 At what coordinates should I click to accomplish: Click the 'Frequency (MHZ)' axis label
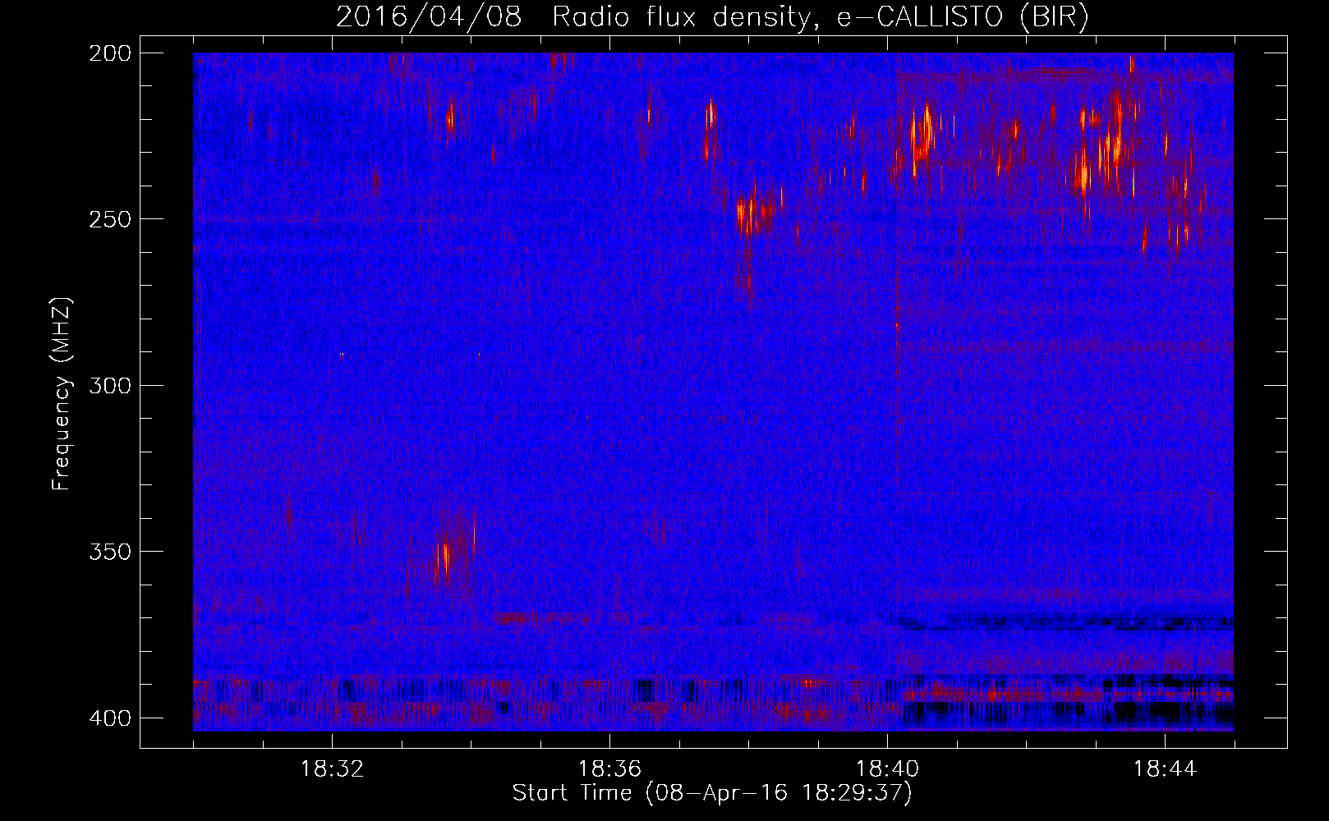(x=62, y=393)
